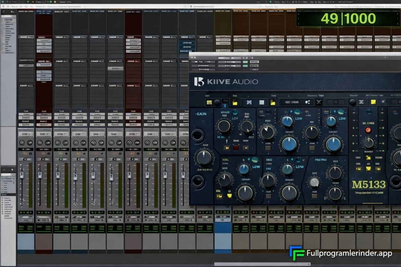Click the green 49|1000 counter display
Image resolution: width=401 pixels, height=267 pixels.
(x=348, y=18)
